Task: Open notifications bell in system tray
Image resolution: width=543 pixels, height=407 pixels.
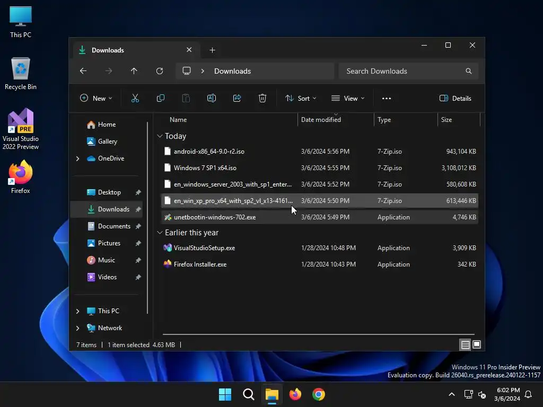Action: coord(529,394)
